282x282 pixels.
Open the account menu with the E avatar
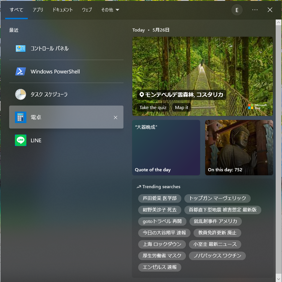click(237, 10)
